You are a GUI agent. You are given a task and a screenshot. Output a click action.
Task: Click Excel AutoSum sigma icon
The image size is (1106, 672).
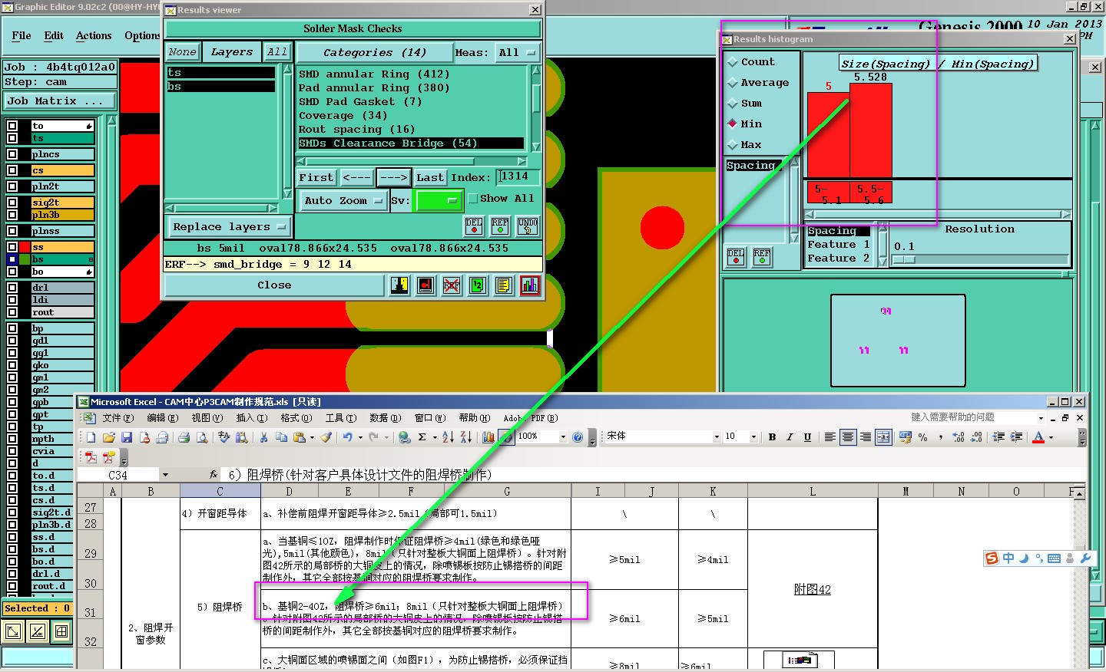click(422, 437)
